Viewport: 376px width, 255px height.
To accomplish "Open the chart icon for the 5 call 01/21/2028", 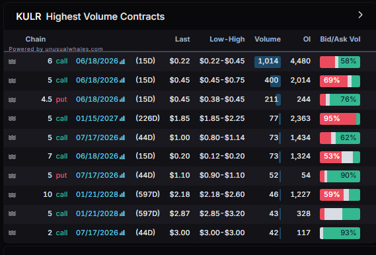I will point(122,214).
